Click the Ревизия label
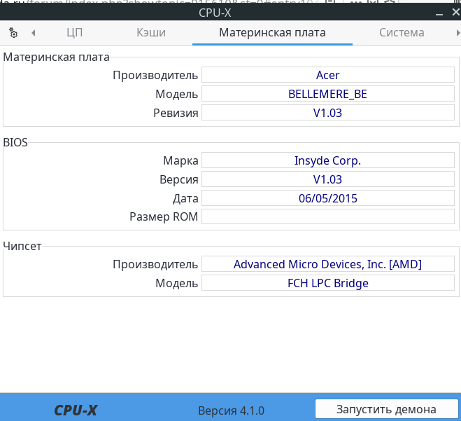 pyautogui.click(x=176, y=113)
